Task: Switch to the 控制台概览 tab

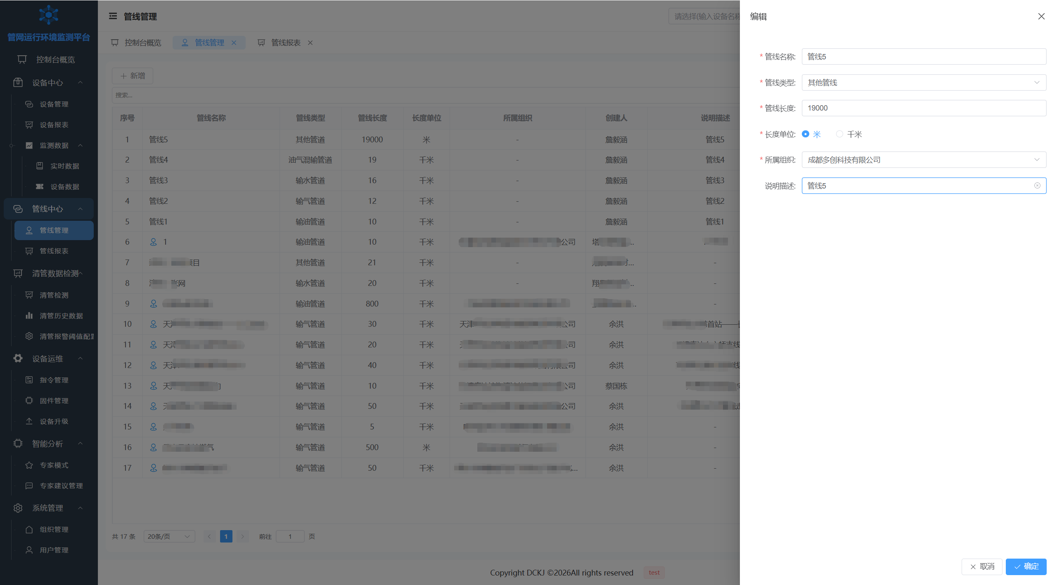Action: 137,42
